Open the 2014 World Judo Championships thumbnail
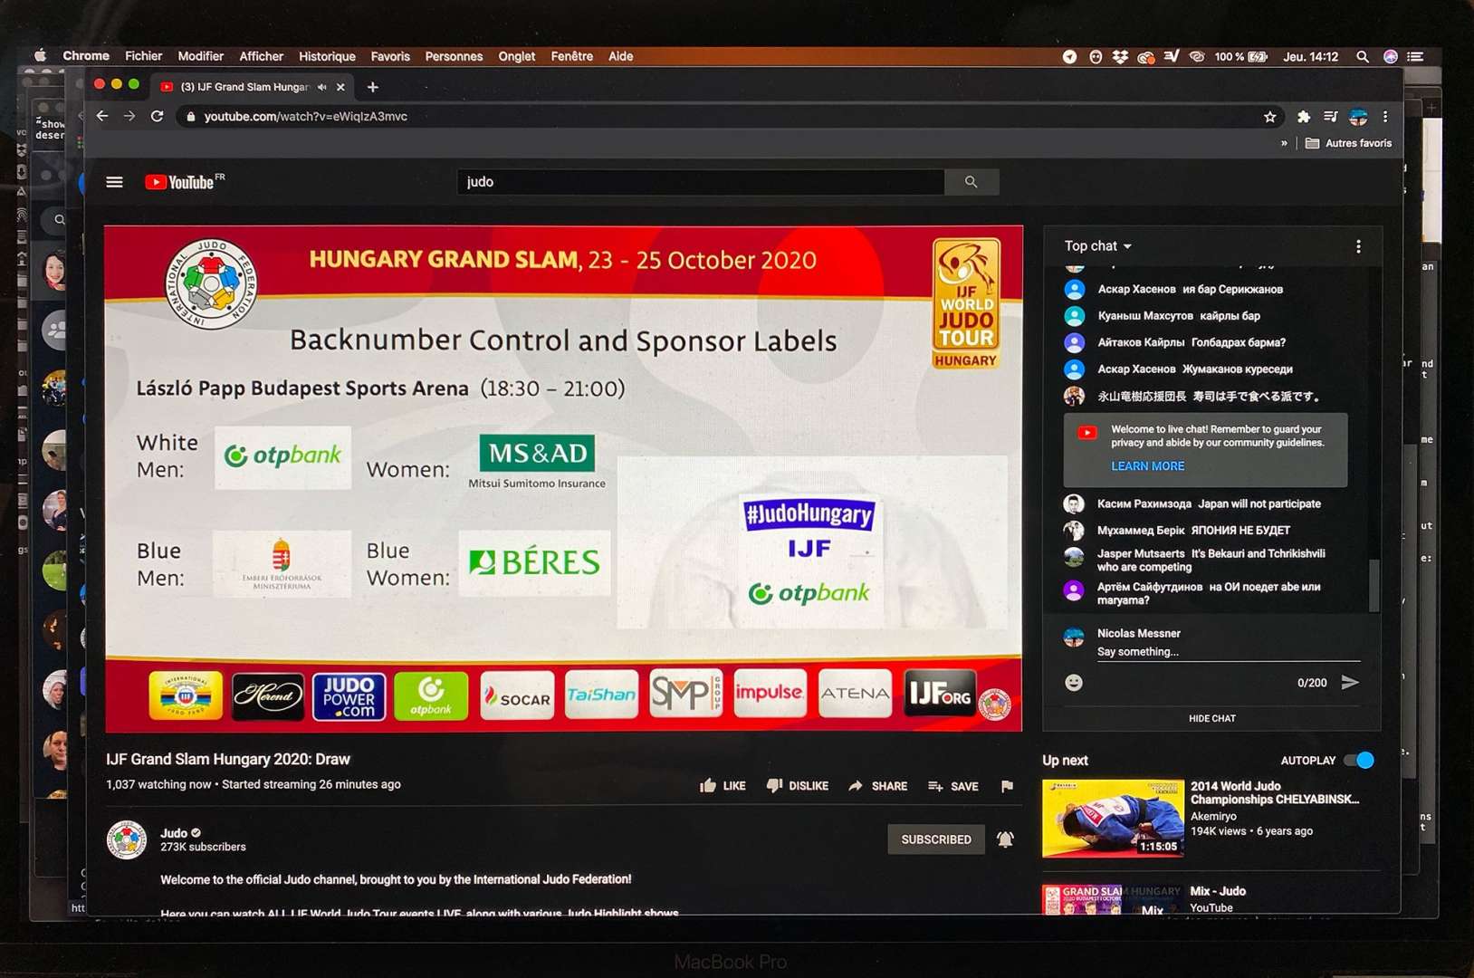The height and width of the screenshot is (978, 1474). (x=1113, y=818)
